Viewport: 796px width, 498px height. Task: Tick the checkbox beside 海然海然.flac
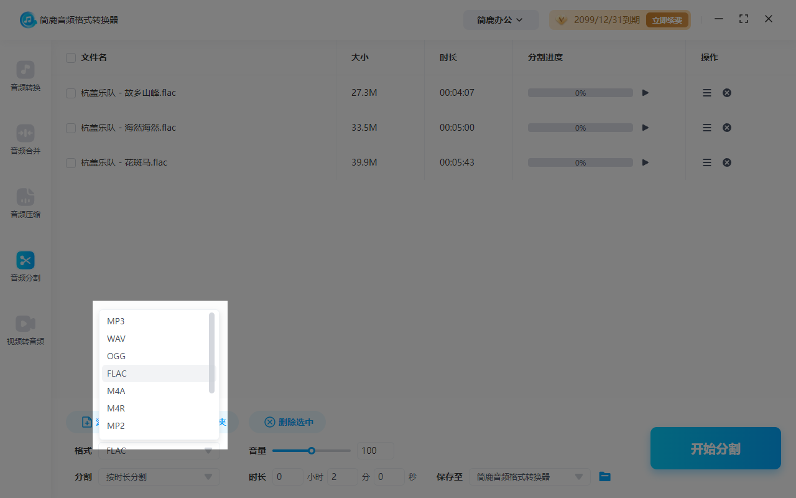click(70, 127)
